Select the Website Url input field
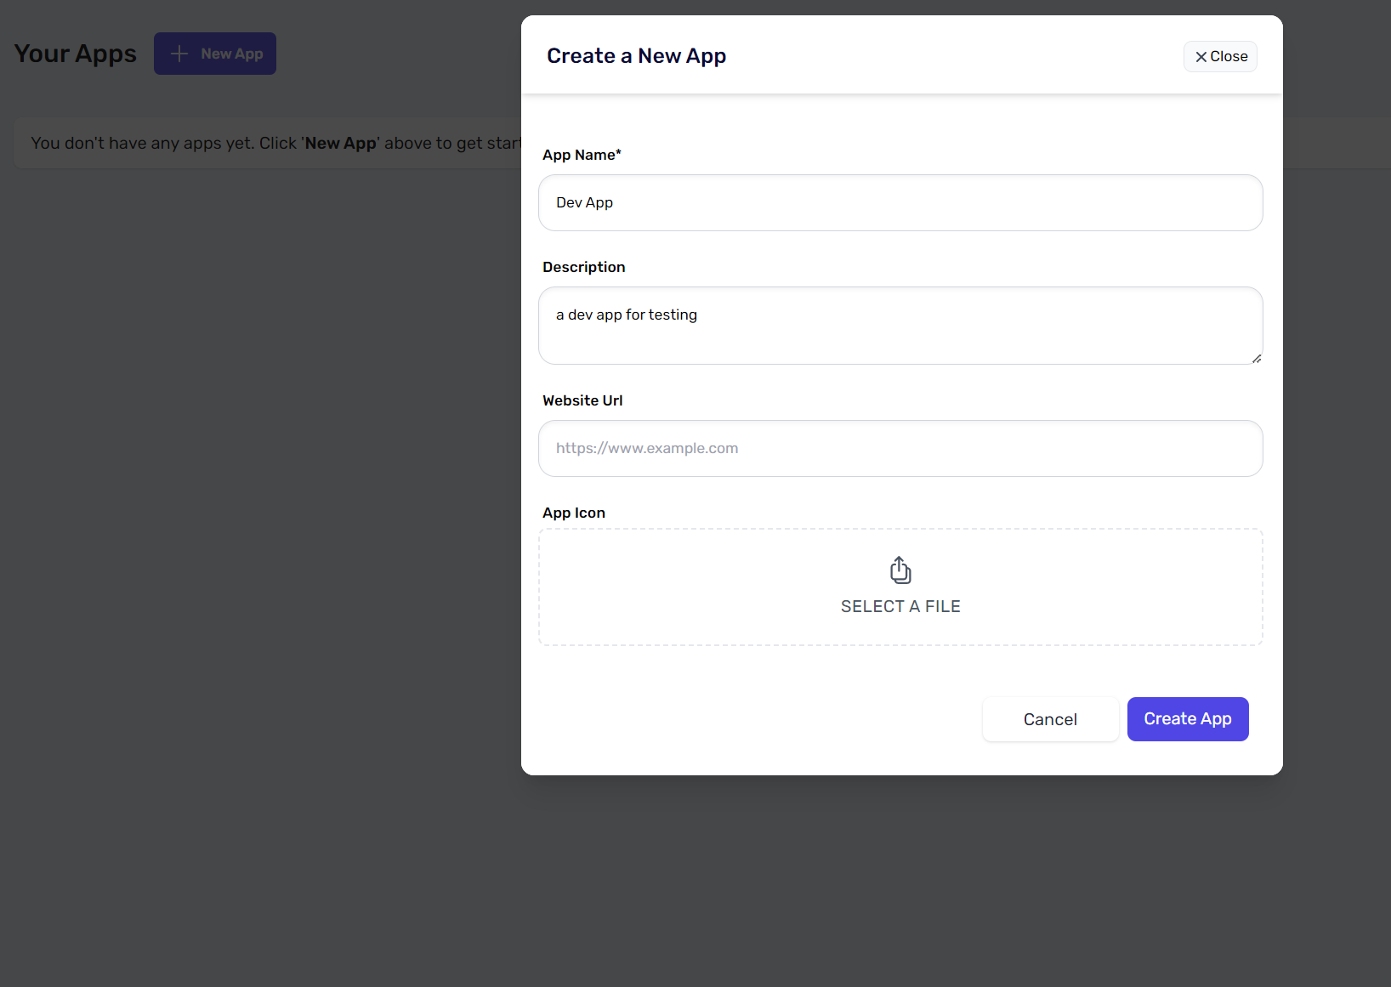The image size is (1391, 987). click(x=900, y=449)
